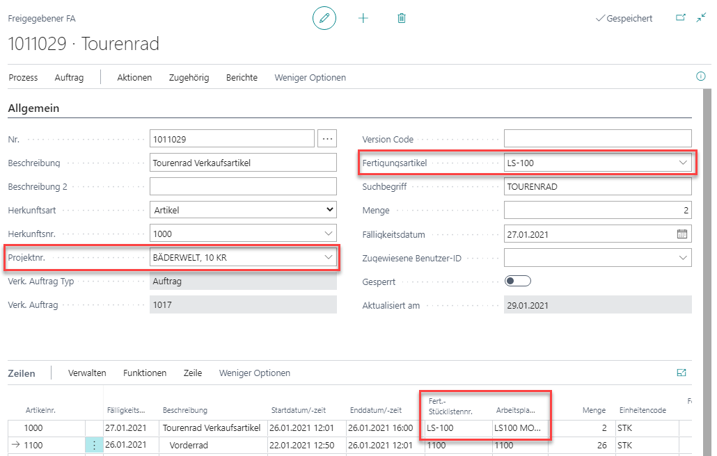Click the empty Beschreibung 2 field
717x456 pixels.
coord(243,187)
